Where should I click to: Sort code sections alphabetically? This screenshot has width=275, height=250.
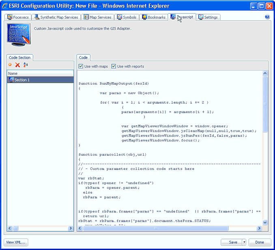point(26,65)
